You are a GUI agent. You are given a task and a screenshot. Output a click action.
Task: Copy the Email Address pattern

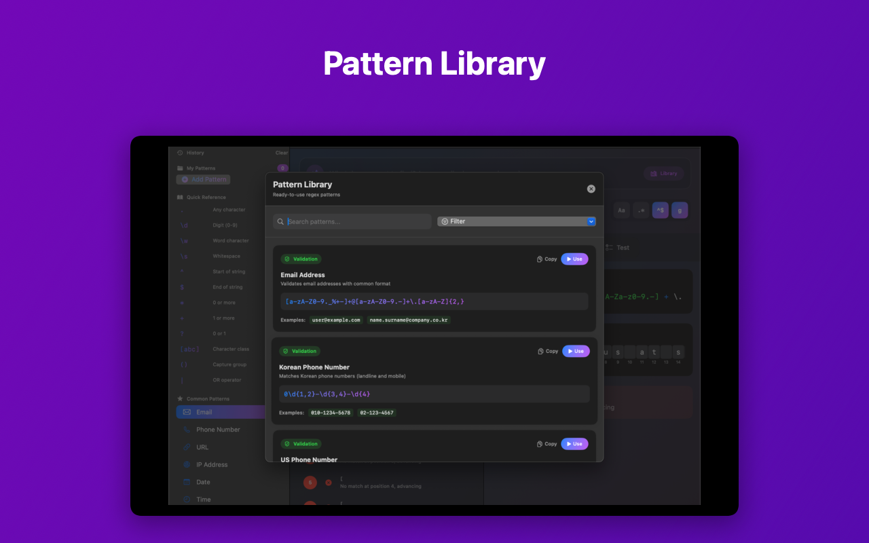coord(547,259)
